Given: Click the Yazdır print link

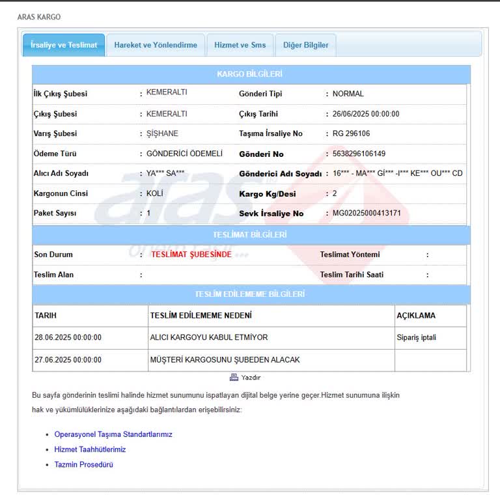Looking at the screenshot, I should tap(251, 378).
